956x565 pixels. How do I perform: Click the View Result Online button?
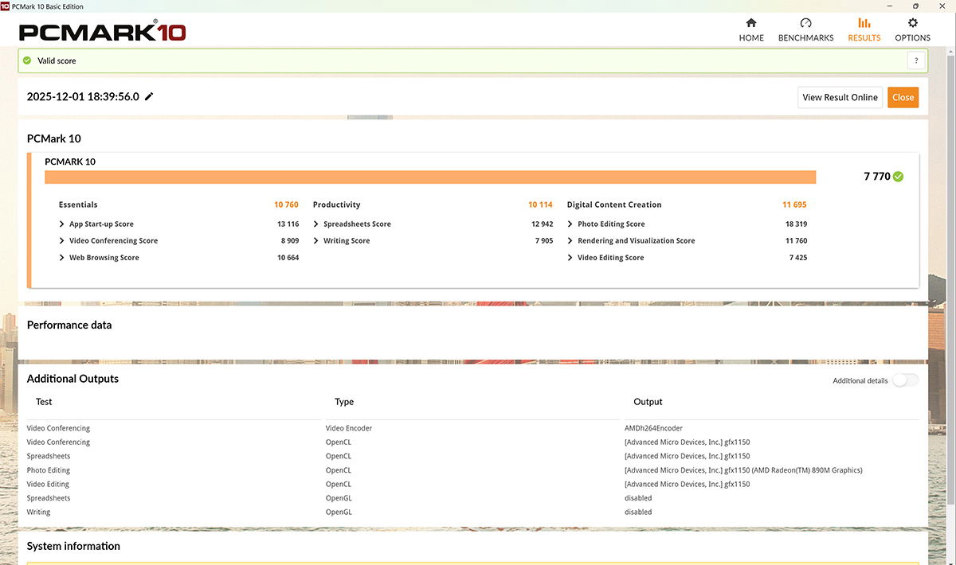pos(840,97)
